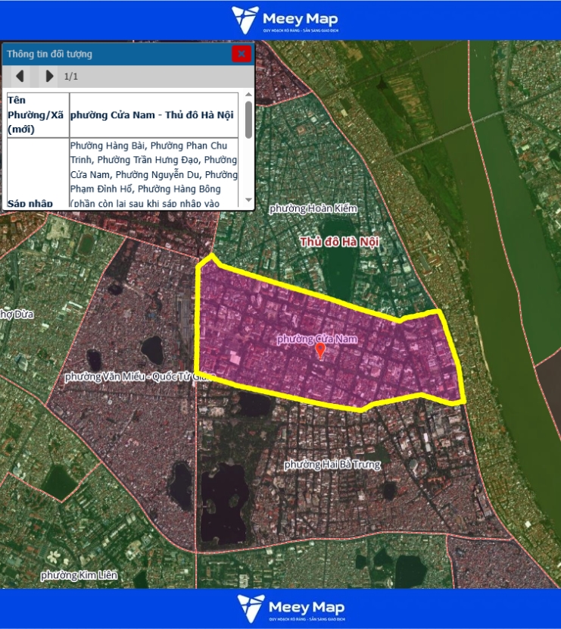Click the red location pin marker
The height and width of the screenshot is (629, 561).
[x=320, y=350]
